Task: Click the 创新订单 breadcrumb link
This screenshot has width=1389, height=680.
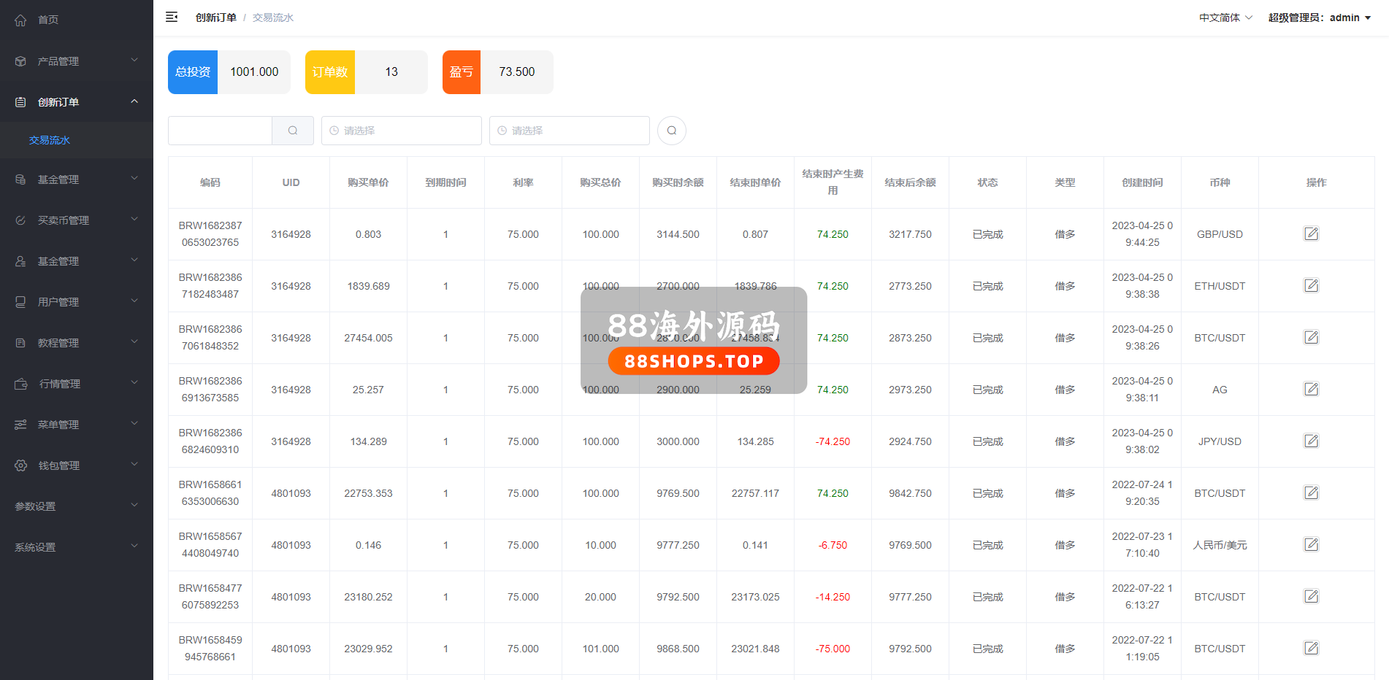Action: click(x=215, y=18)
